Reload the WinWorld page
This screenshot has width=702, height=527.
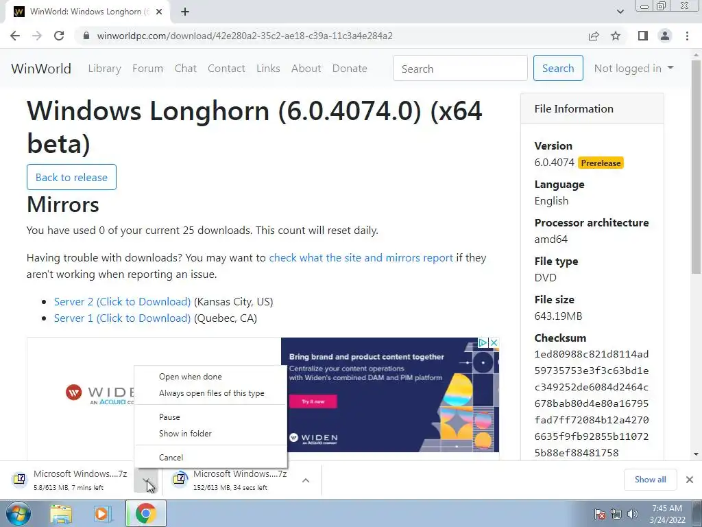(59, 36)
